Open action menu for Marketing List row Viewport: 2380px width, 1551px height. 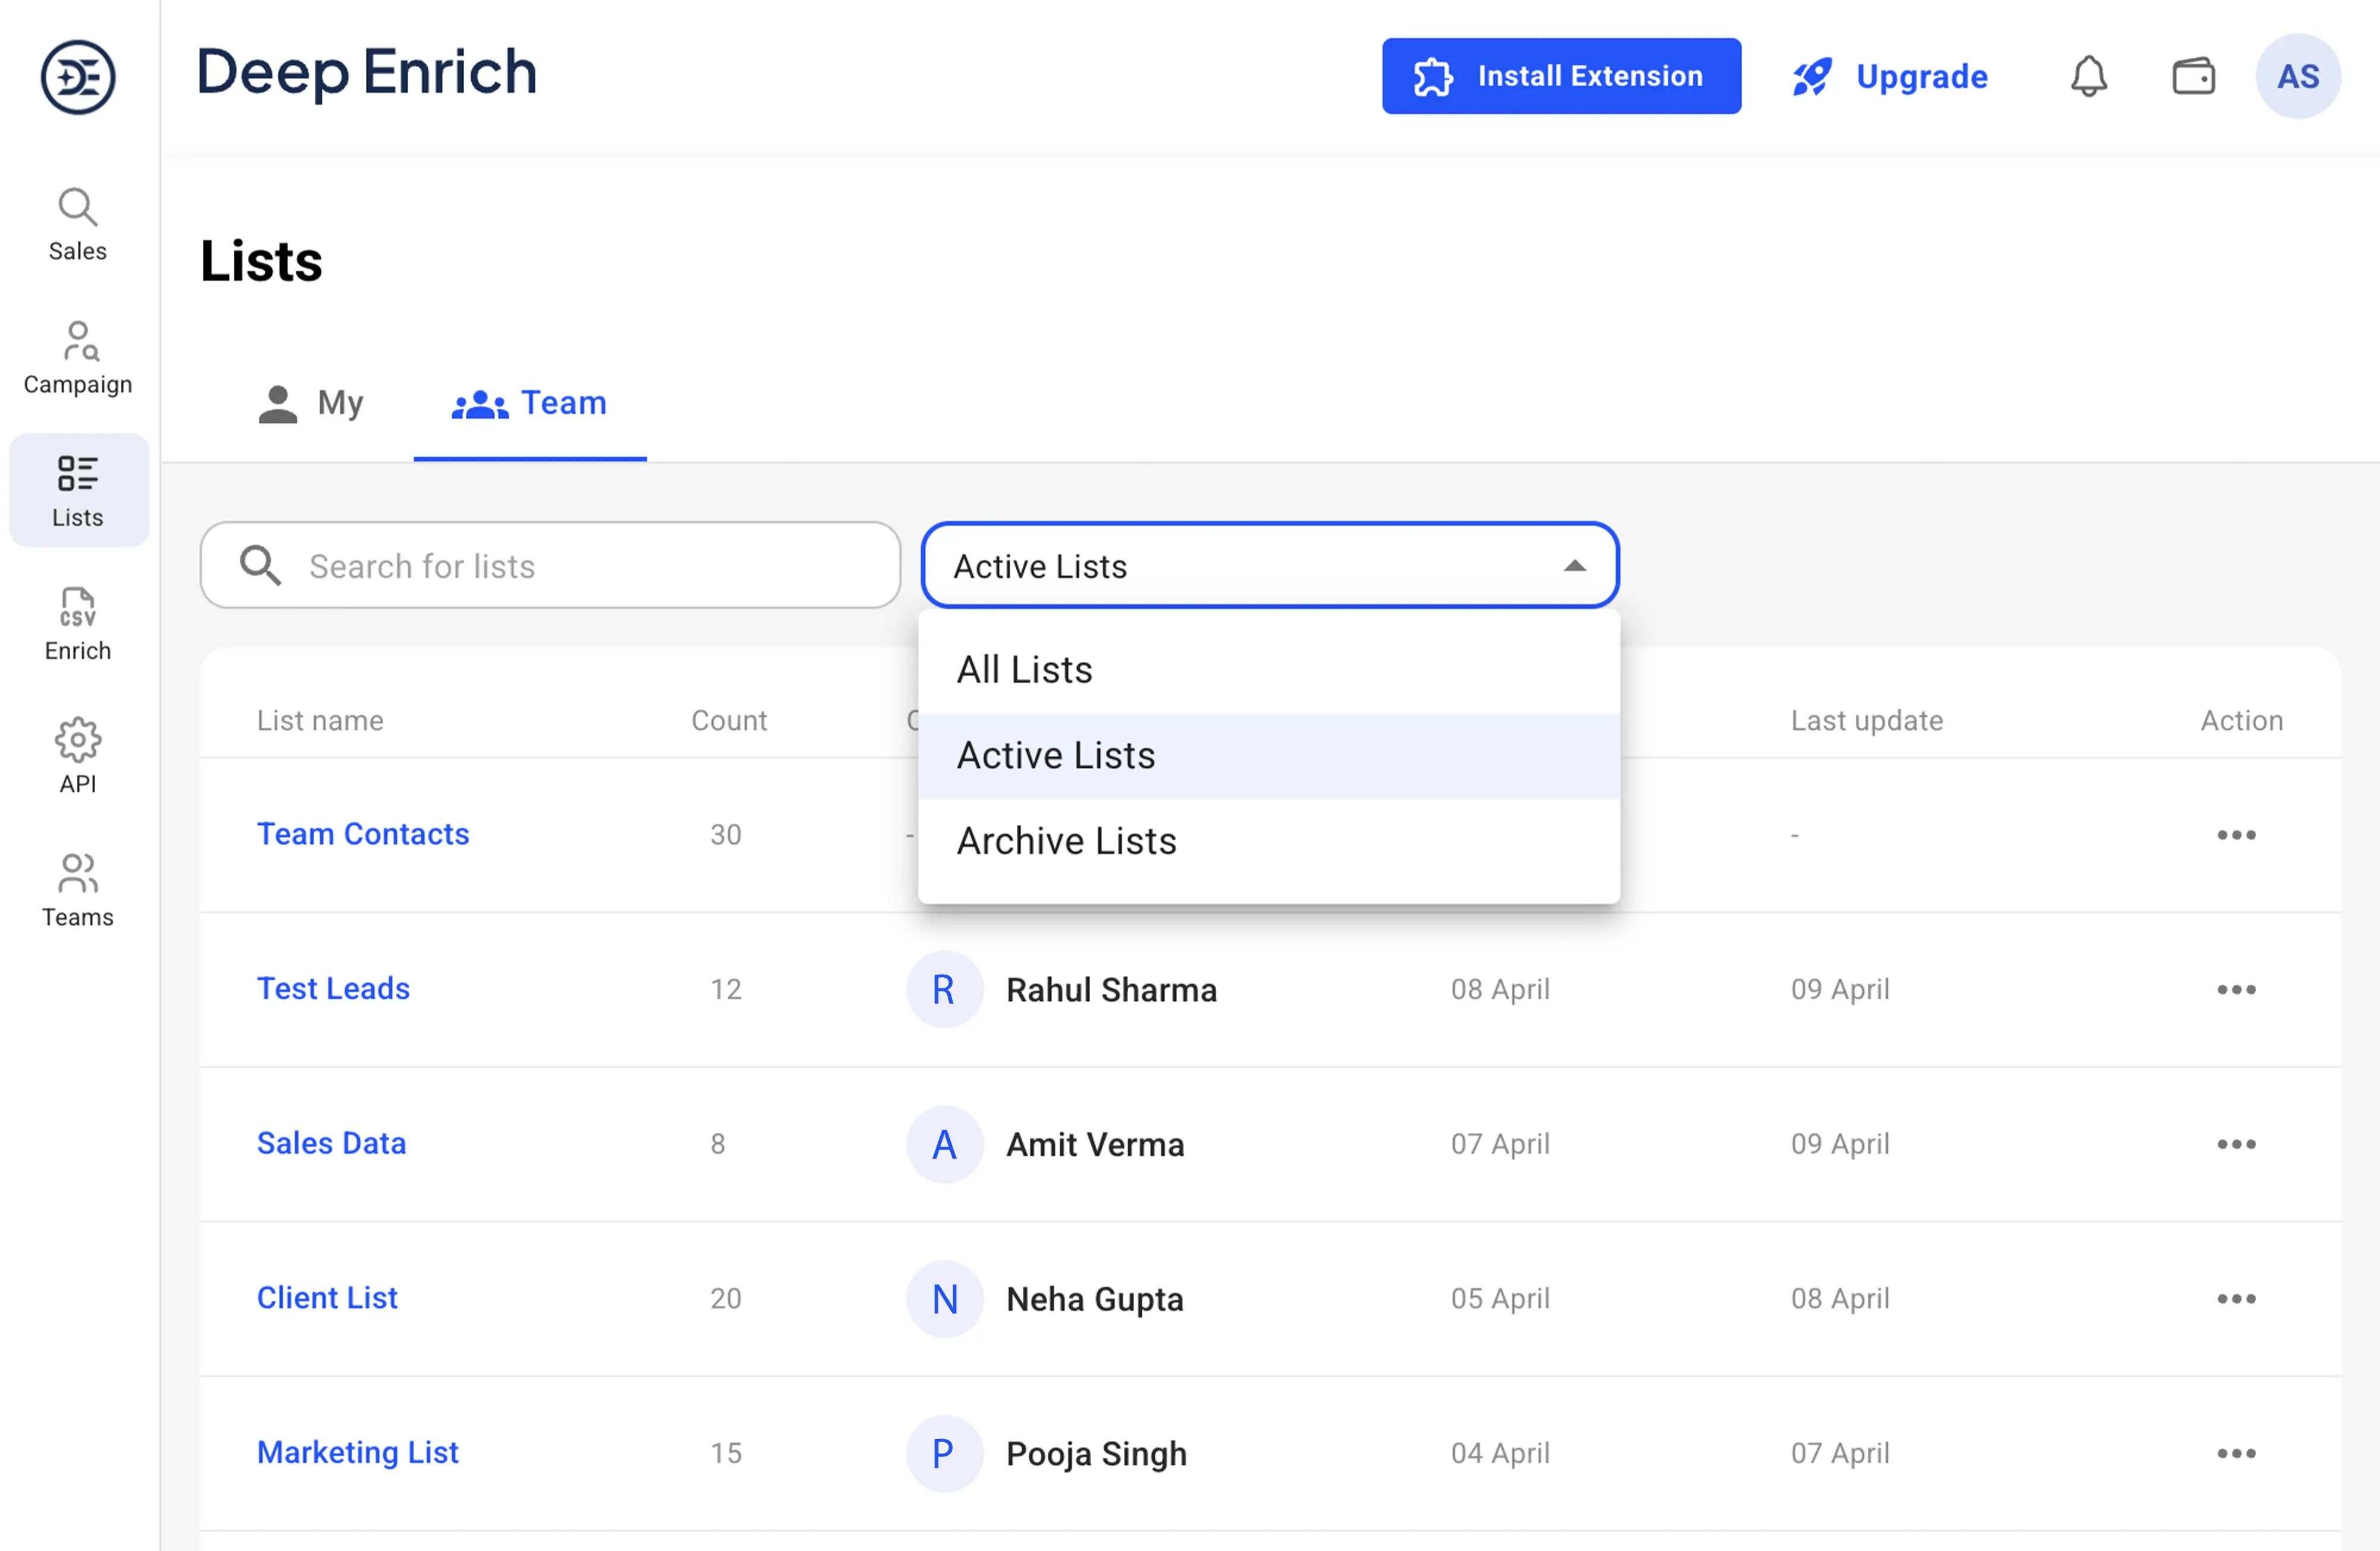(2236, 1453)
